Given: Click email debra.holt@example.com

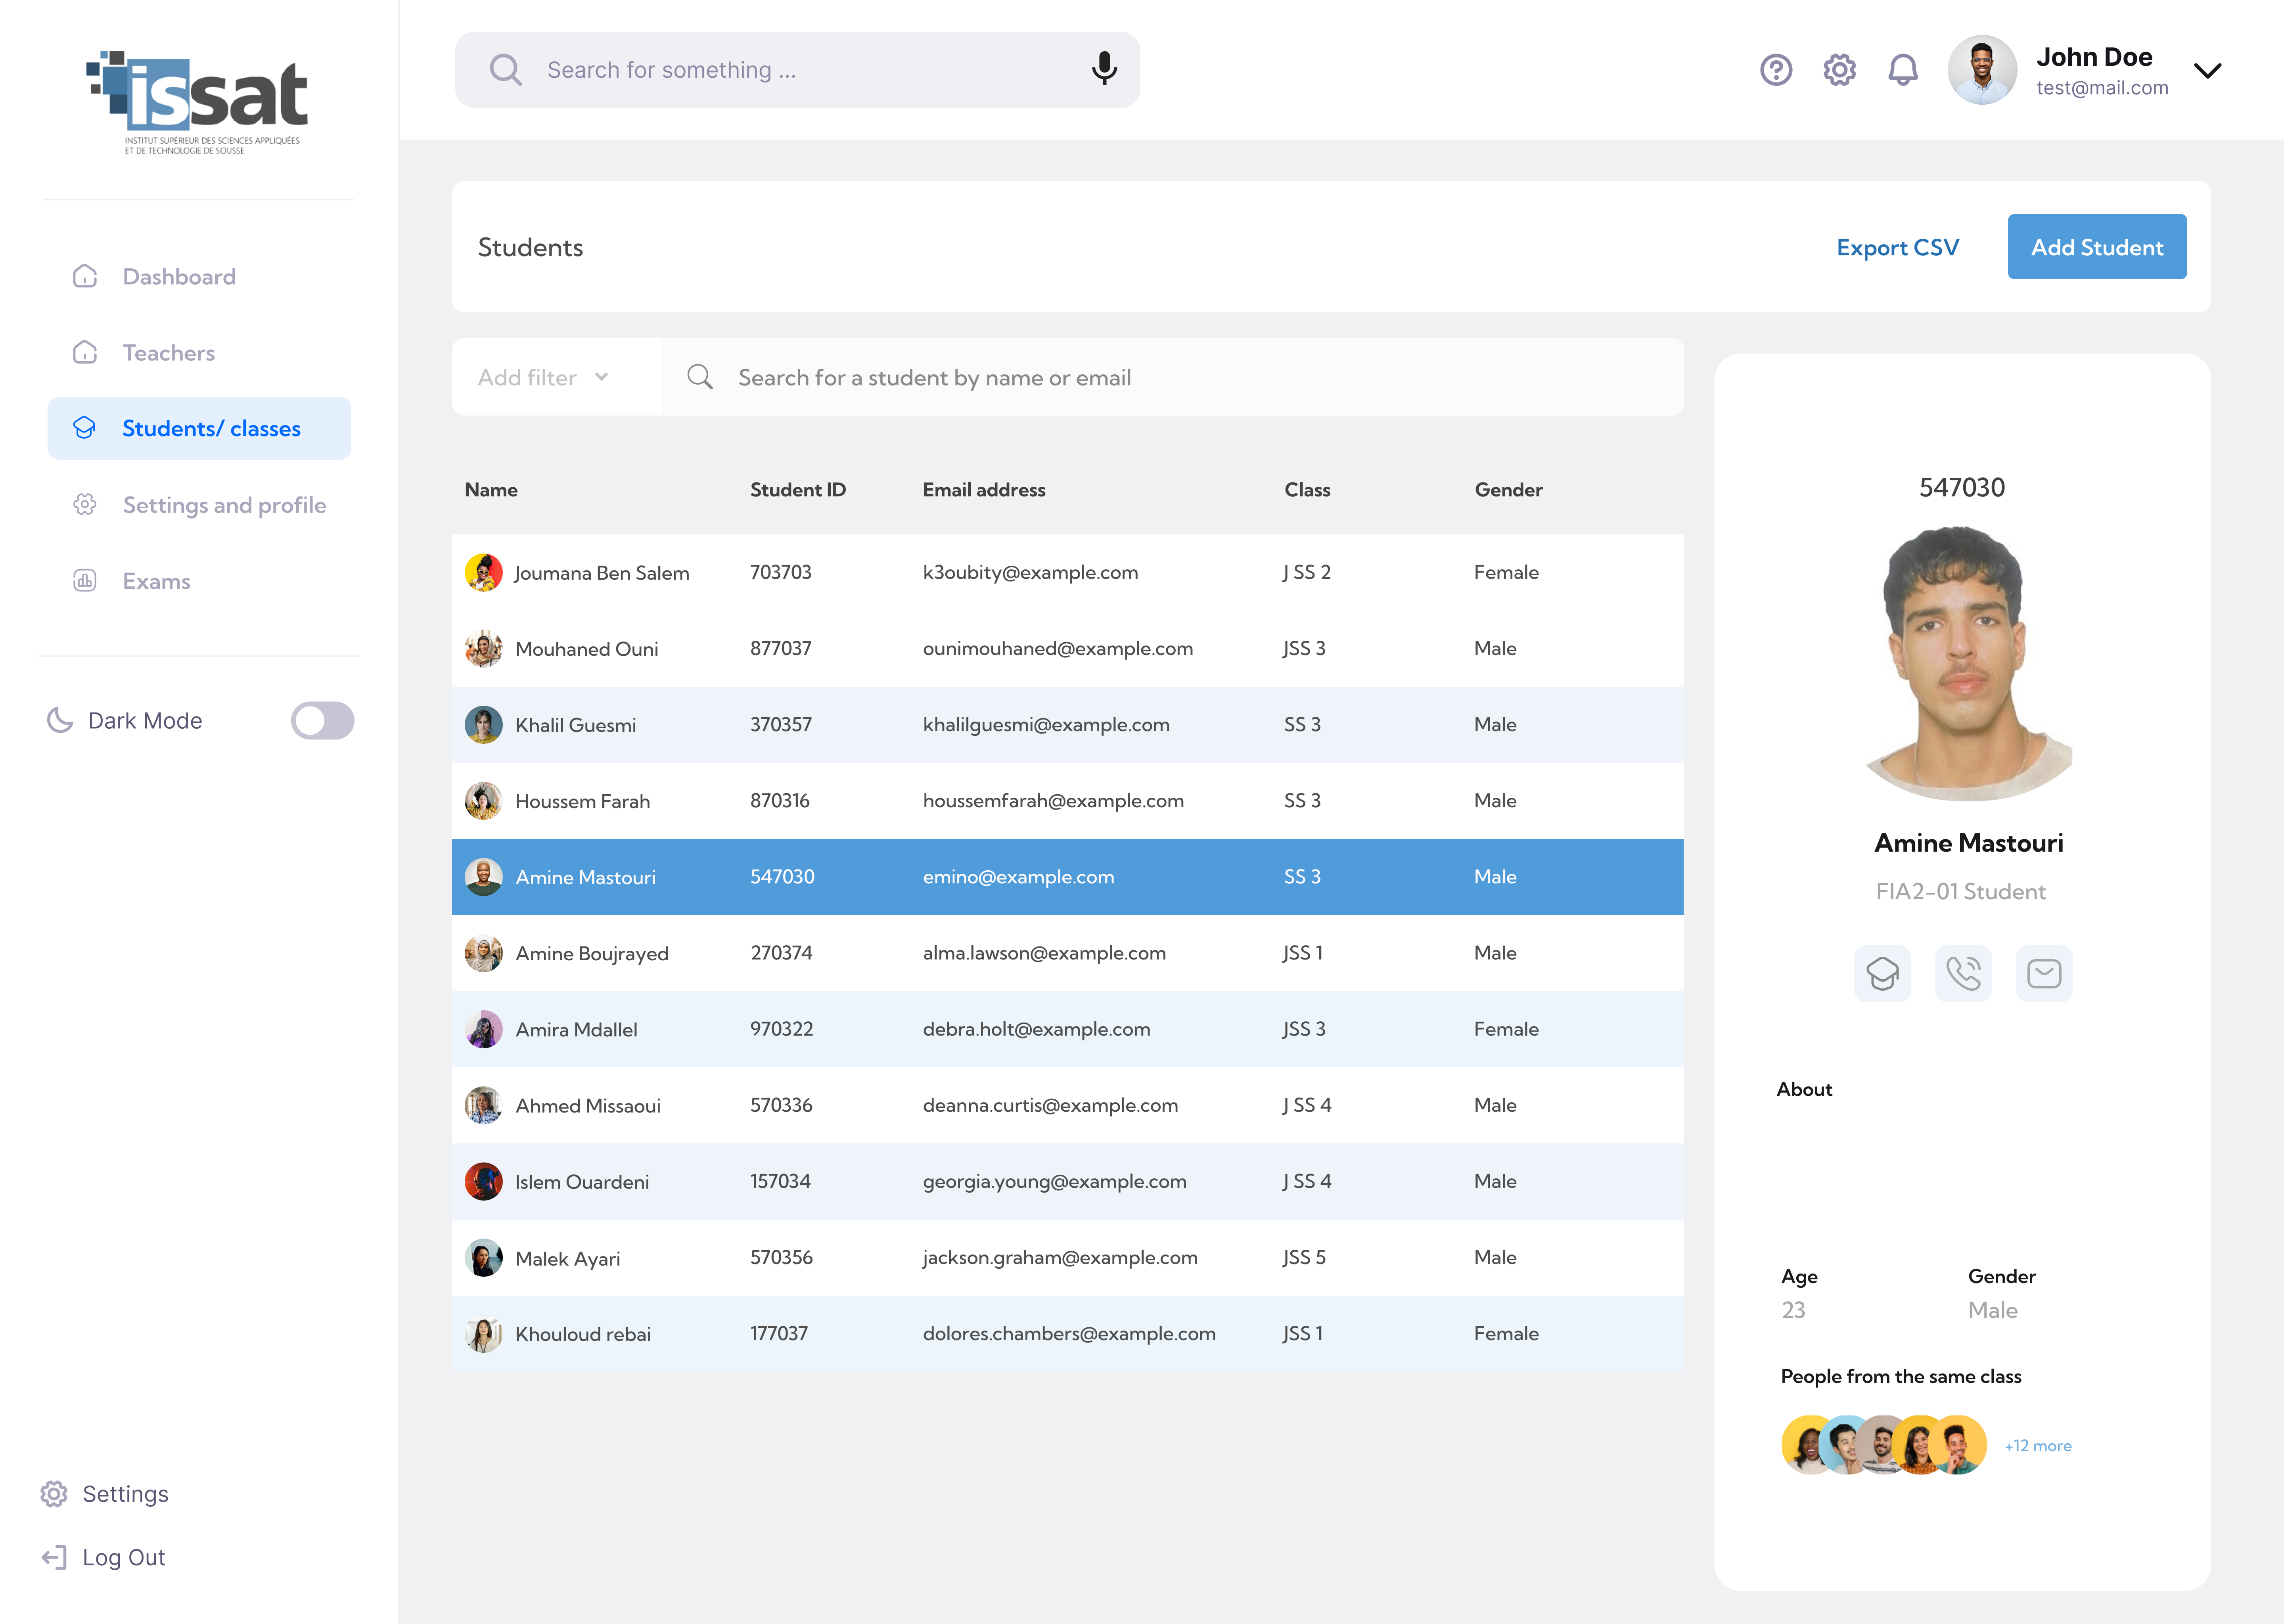Looking at the screenshot, I should (1036, 1029).
